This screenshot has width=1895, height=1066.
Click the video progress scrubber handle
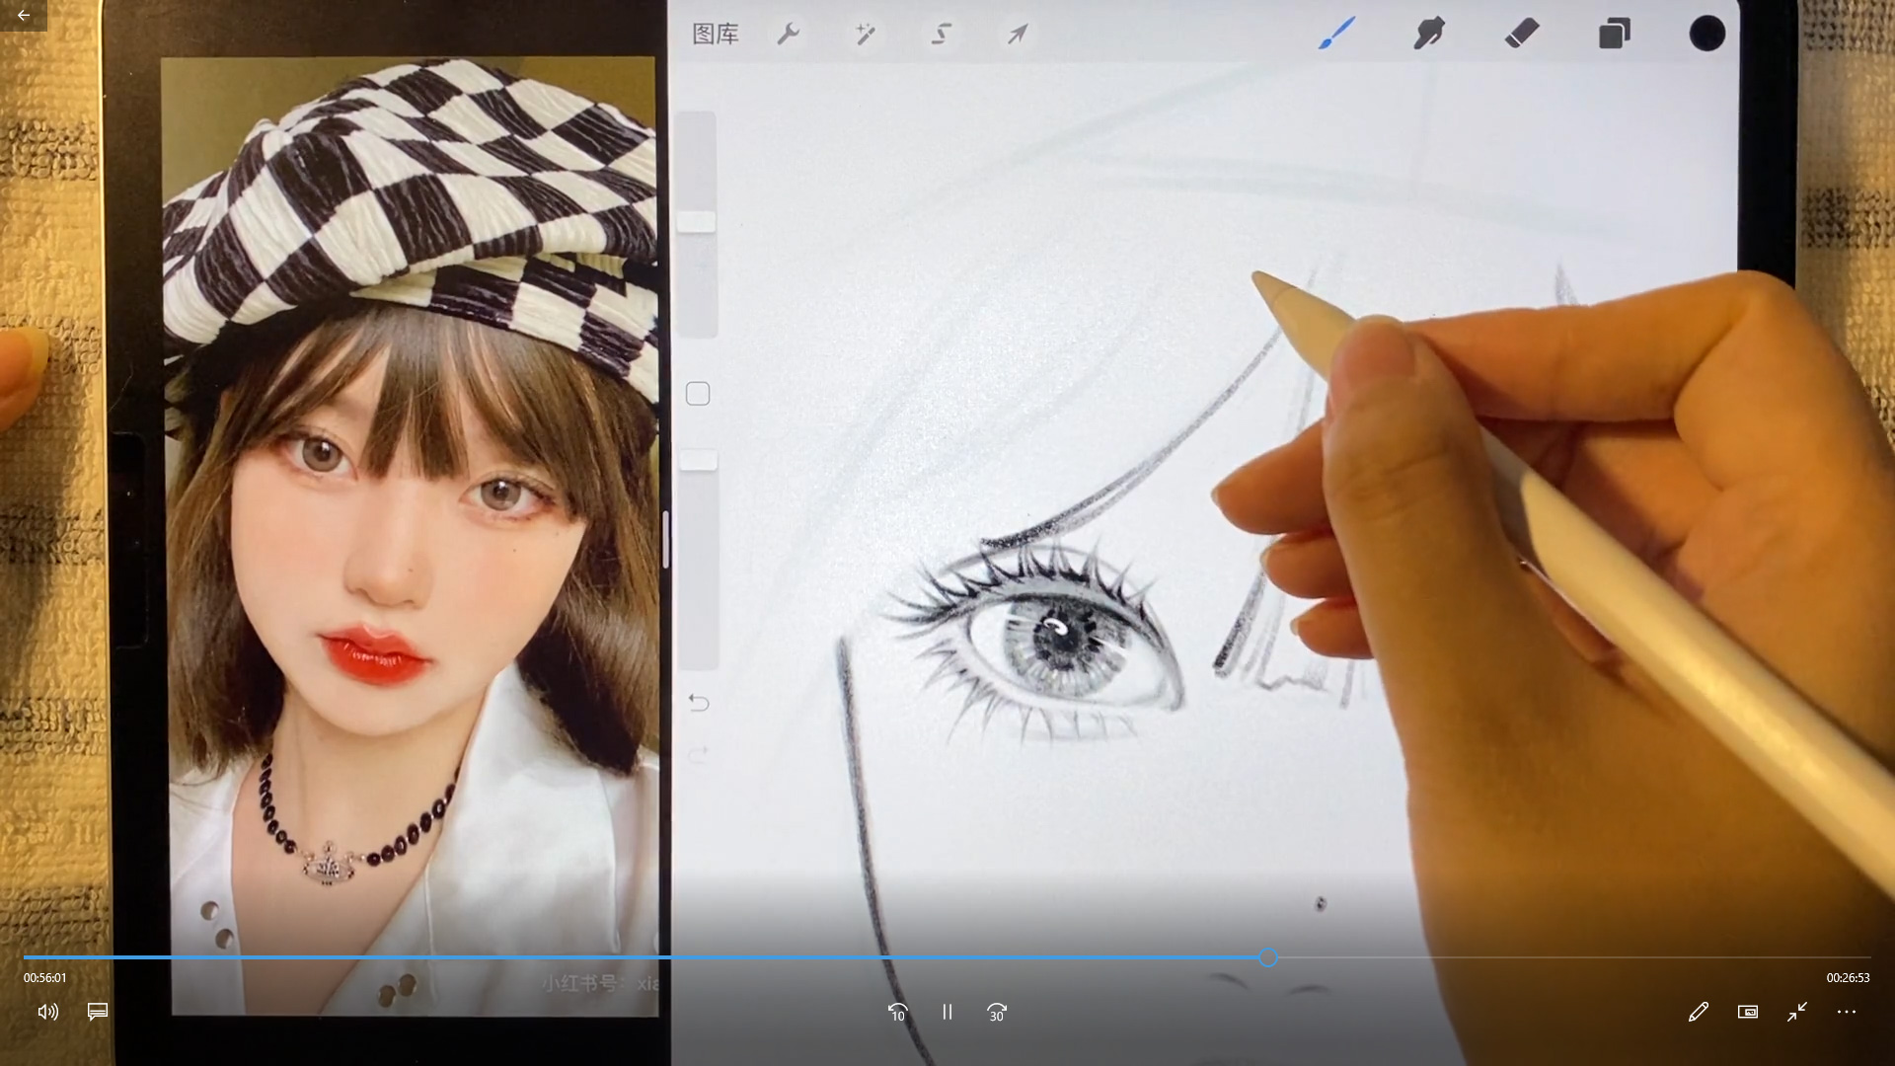point(1268,957)
